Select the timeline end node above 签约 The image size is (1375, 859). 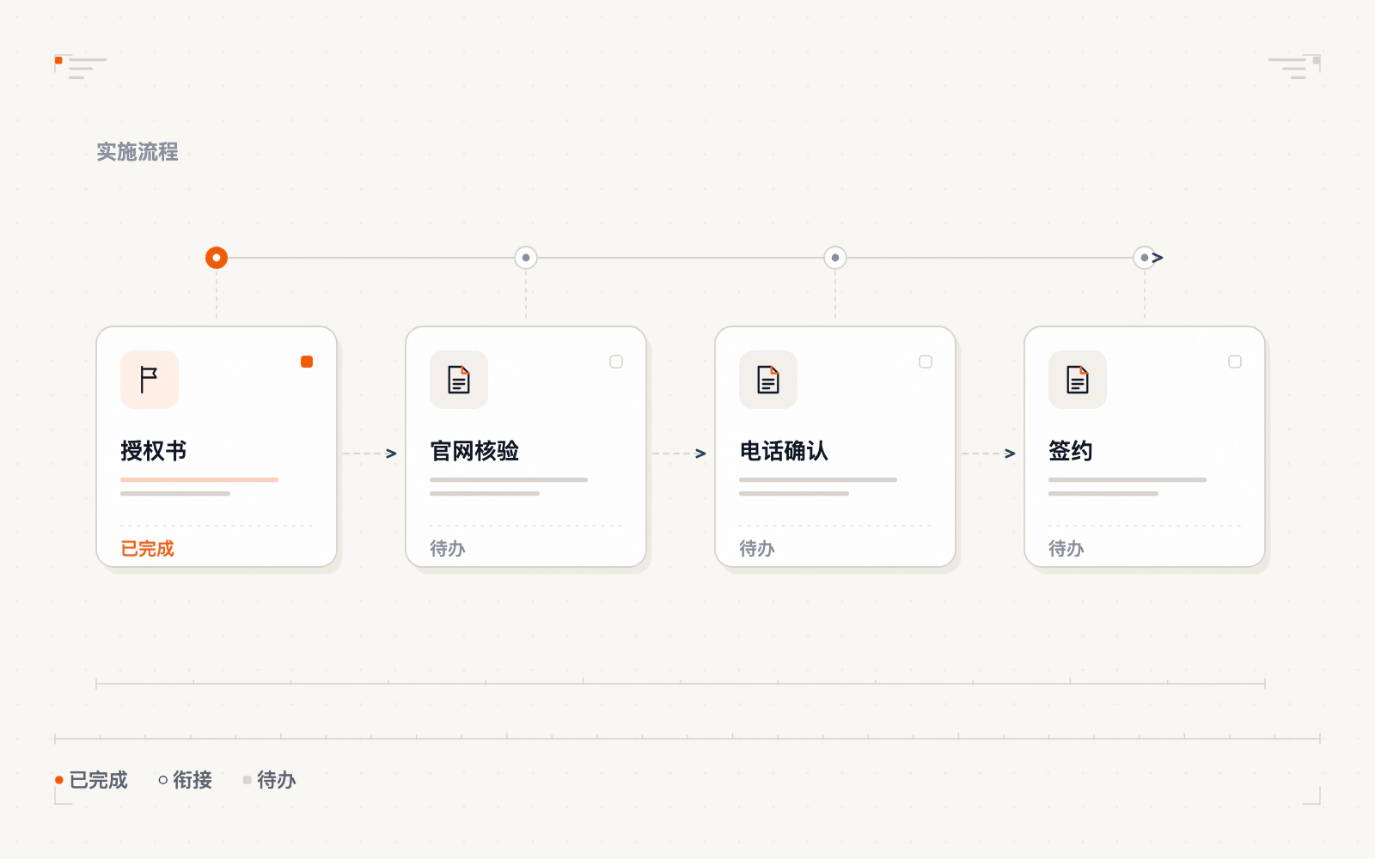1145,258
